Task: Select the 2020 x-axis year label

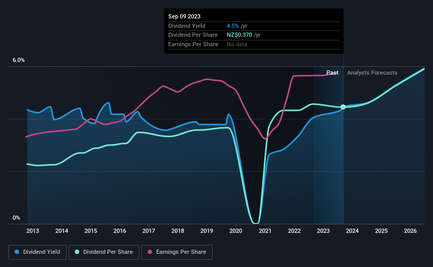Action: 236,231
